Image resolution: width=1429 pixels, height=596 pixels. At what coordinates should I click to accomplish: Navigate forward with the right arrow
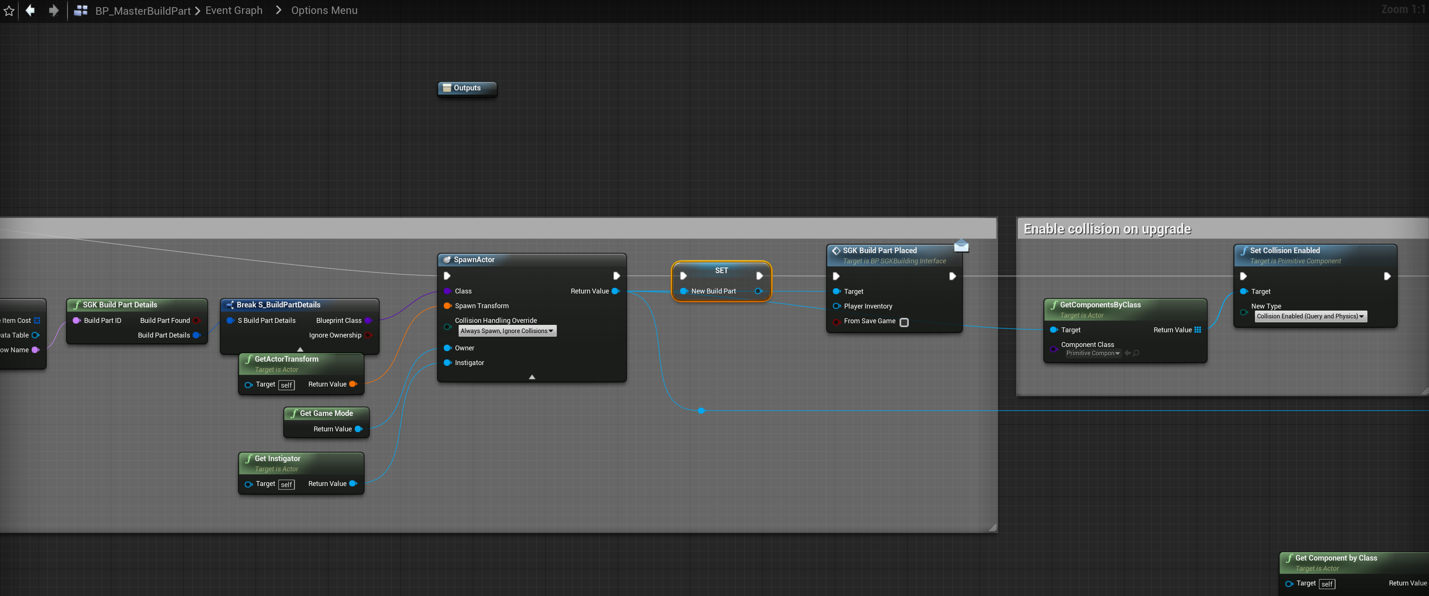[x=53, y=11]
